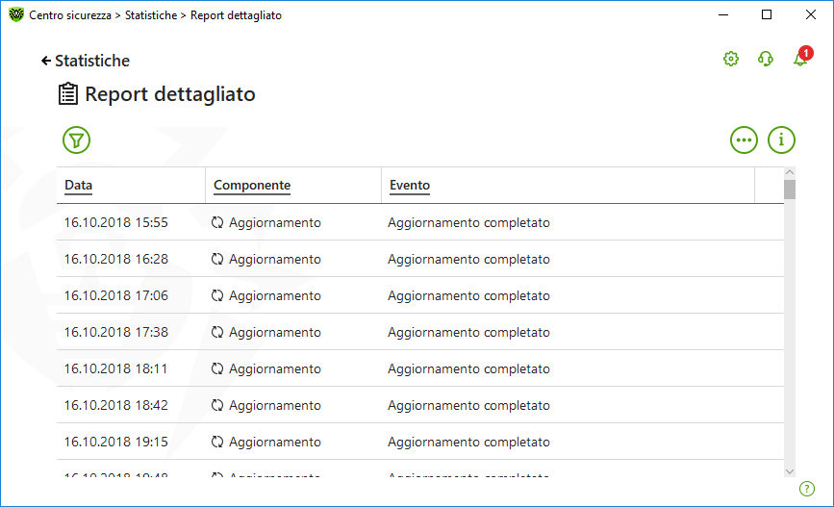The image size is (834, 507).
Task: Select the 16.10.2018 17:06 update entry
Action: pyautogui.click(x=115, y=296)
